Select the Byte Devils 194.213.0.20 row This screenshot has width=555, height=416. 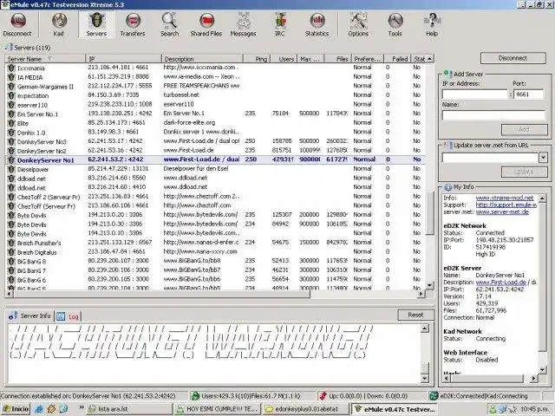(x=215, y=215)
